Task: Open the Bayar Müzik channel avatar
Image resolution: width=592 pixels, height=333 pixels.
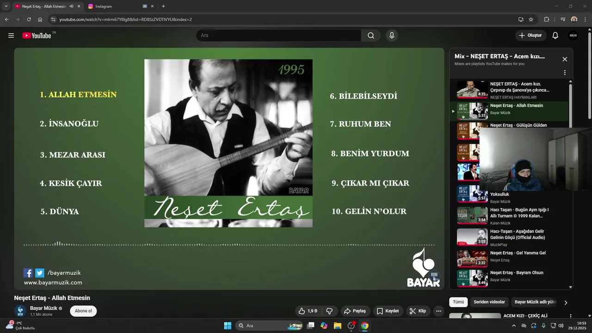Action: (x=20, y=311)
